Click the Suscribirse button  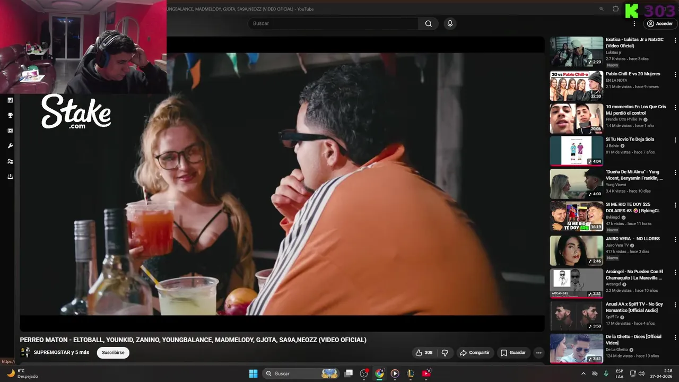(x=113, y=352)
